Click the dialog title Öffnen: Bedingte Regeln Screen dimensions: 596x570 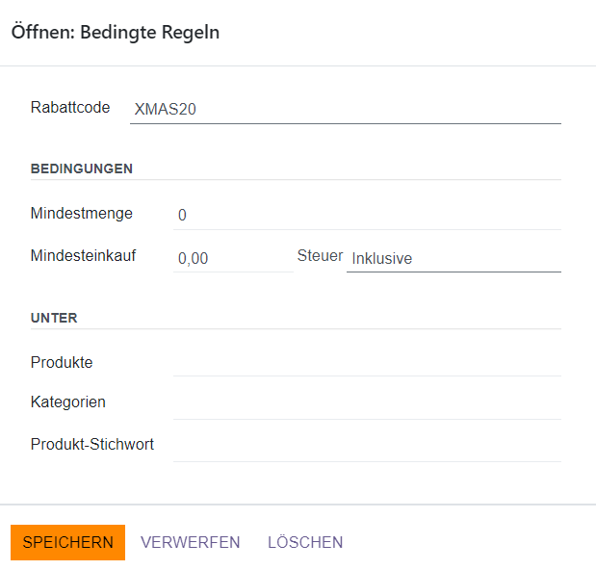coord(116,33)
